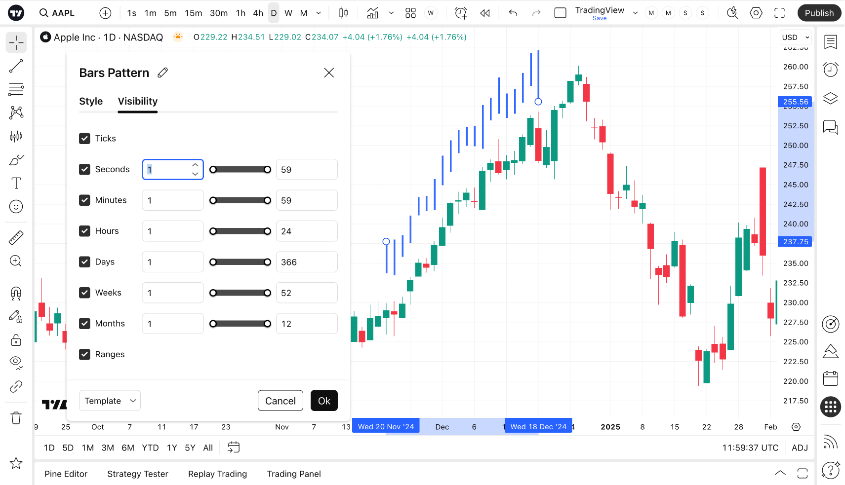Adjust the Seconds range slider
Viewport: 845px width, 485px height.
[240, 170]
